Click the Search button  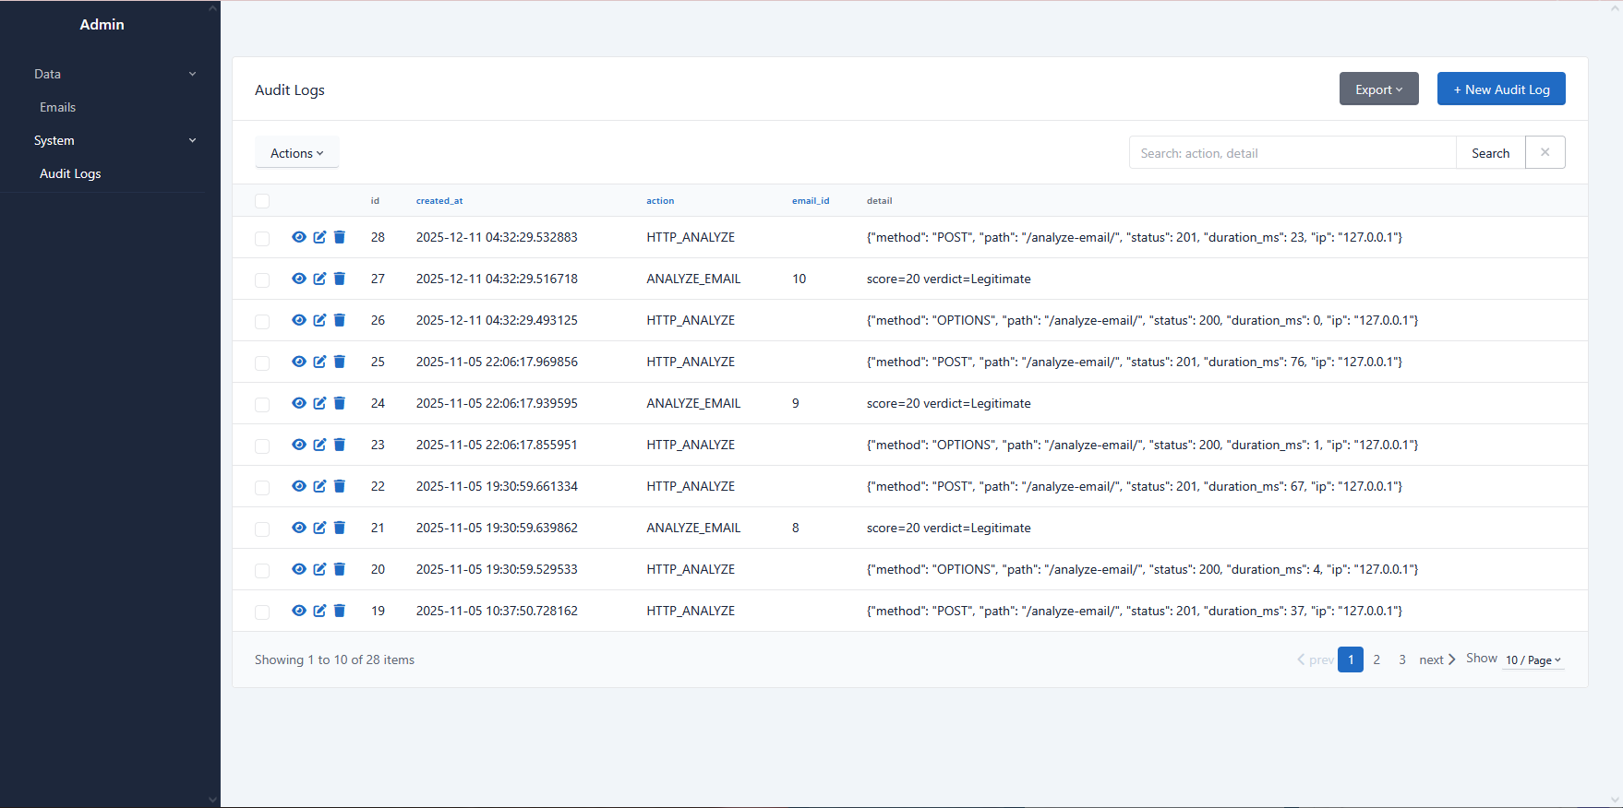point(1490,152)
